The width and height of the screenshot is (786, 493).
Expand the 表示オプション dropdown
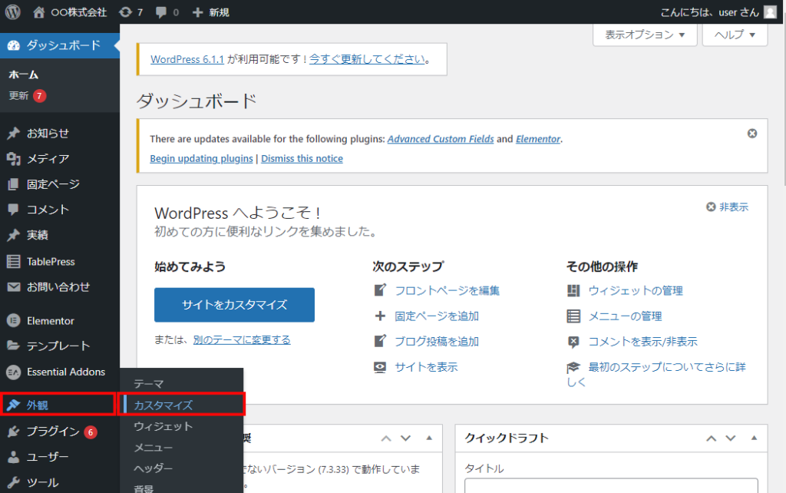[x=645, y=35]
